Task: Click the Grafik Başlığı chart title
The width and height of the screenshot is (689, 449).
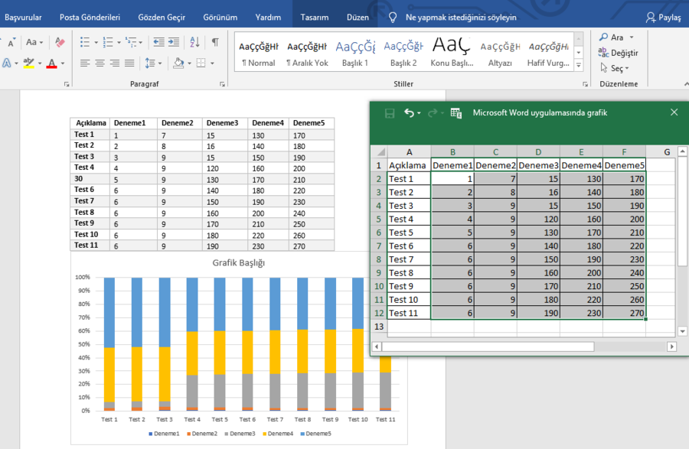Action: tap(239, 263)
